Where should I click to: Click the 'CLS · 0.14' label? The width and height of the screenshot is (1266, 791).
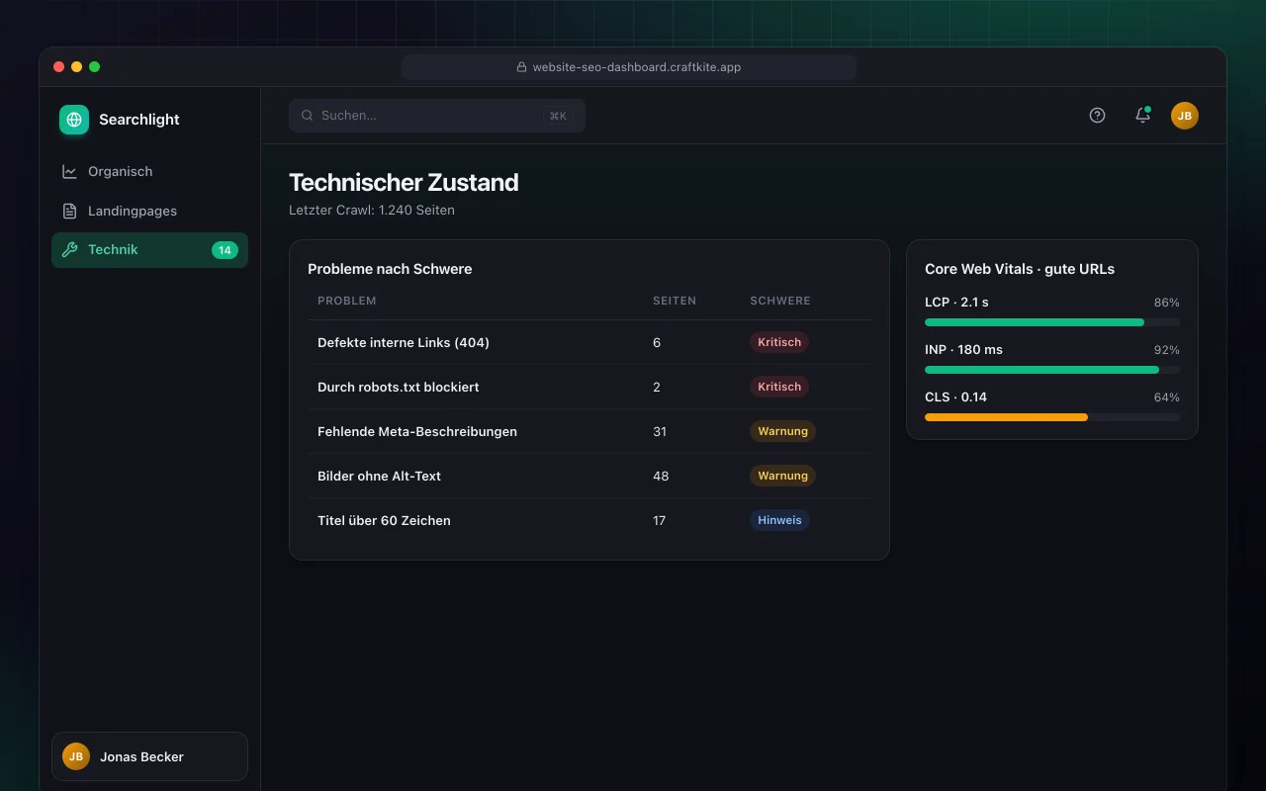pos(955,397)
